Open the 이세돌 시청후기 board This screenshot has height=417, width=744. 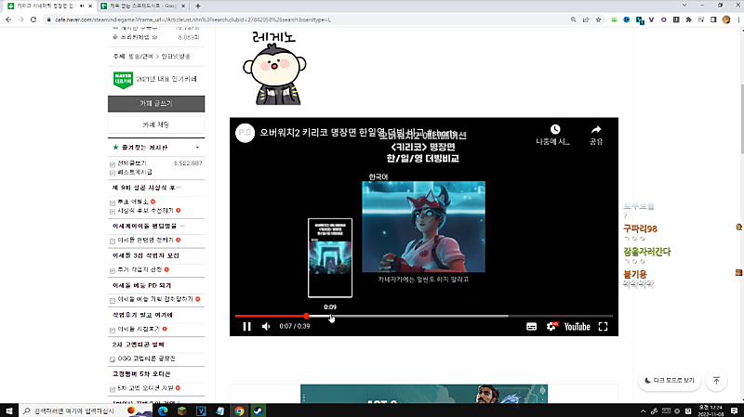[x=139, y=329]
